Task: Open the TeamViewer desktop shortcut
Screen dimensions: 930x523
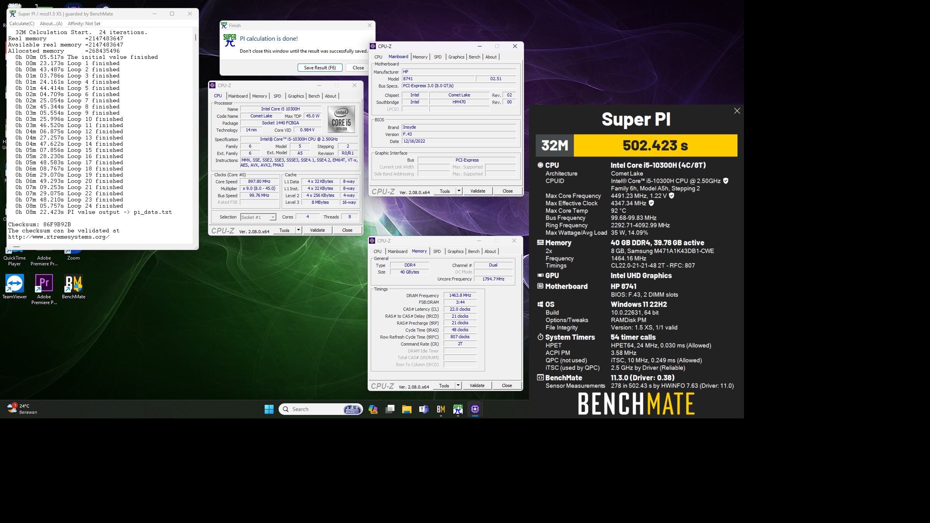Action: pyautogui.click(x=15, y=287)
